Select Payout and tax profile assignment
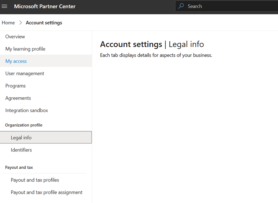This screenshot has height=203, width=278. click(47, 192)
